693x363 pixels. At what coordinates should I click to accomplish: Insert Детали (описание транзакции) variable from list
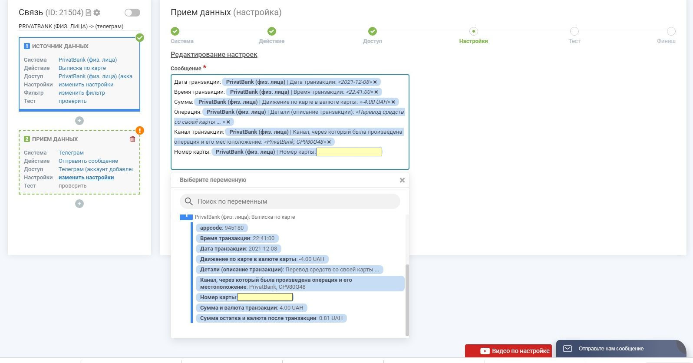tap(289, 270)
